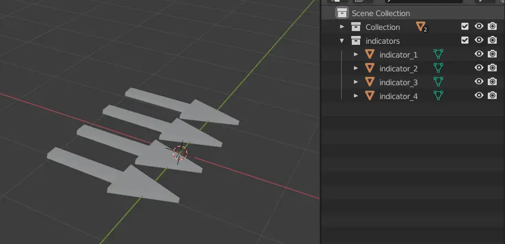Disable render for indicators camera icon
The height and width of the screenshot is (244, 505).
click(x=492, y=40)
